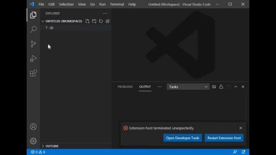Click the VS Code logo in title bar
The height and width of the screenshot is (155, 276).
[x=31, y=4]
